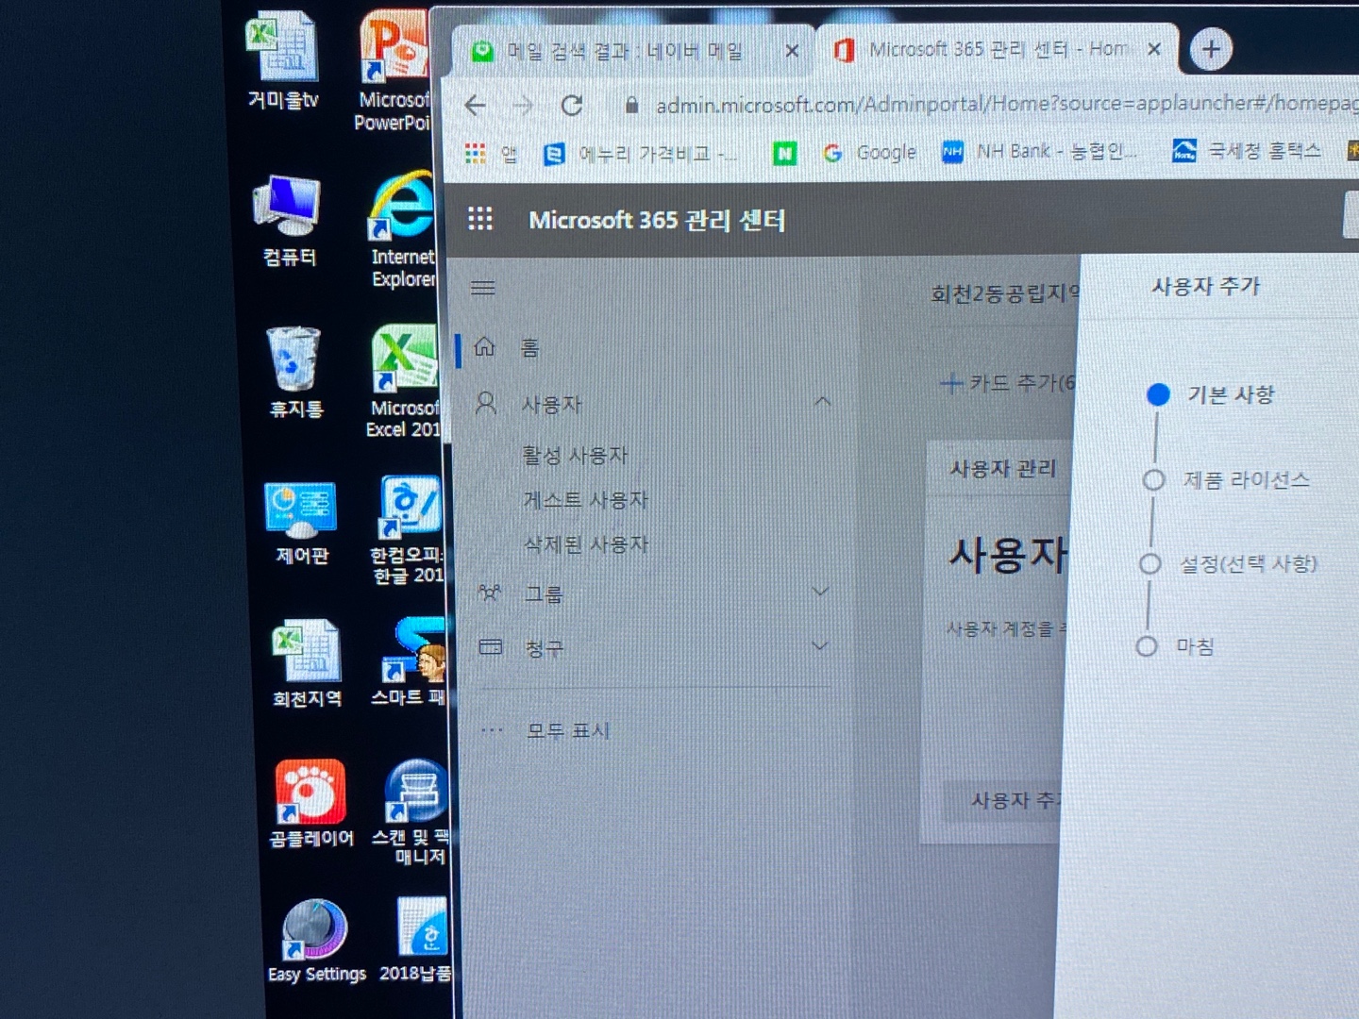Open the Naver N bookmark

click(x=784, y=153)
